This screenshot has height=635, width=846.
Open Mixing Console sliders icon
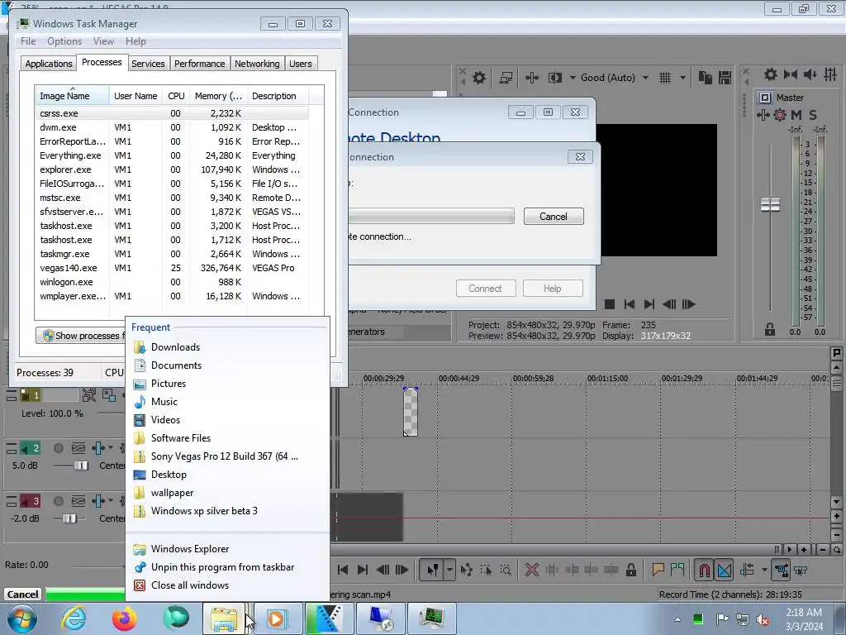point(830,74)
